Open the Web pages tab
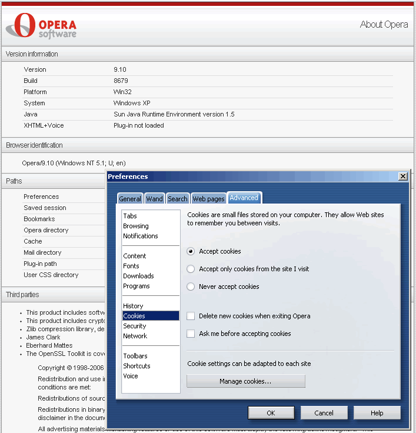 click(208, 198)
